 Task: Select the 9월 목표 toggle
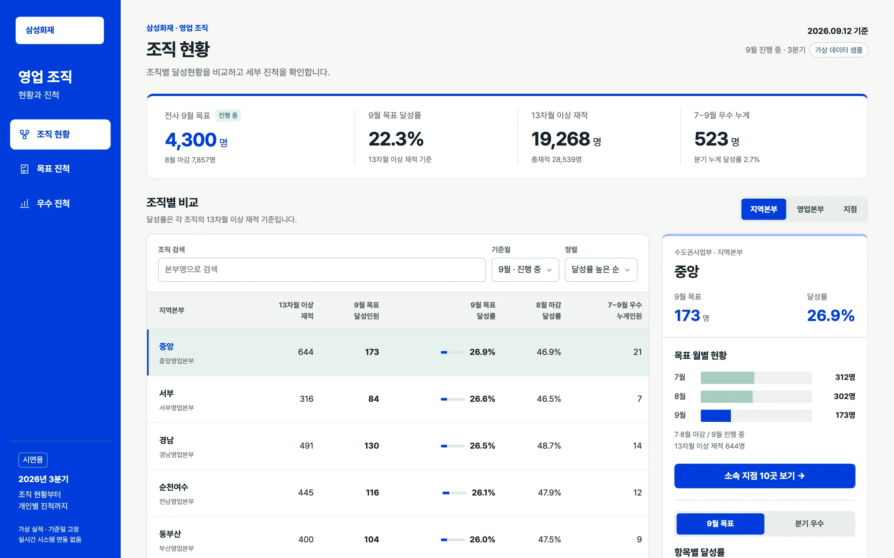[720, 524]
